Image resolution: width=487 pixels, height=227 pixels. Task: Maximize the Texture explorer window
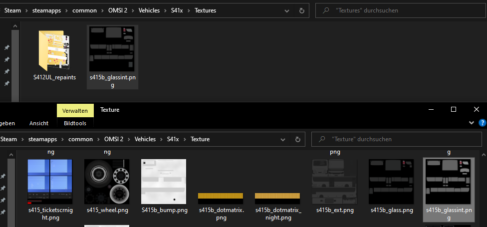[x=453, y=109]
